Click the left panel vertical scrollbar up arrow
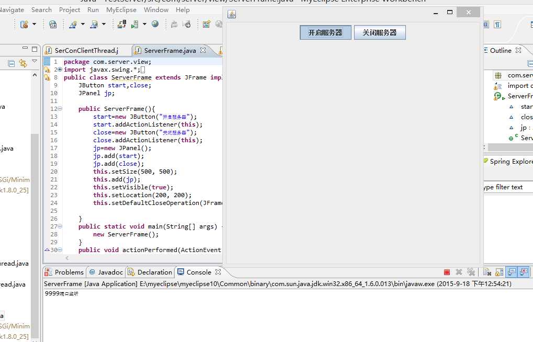Image resolution: width=533 pixels, height=342 pixels. coord(35,75)
